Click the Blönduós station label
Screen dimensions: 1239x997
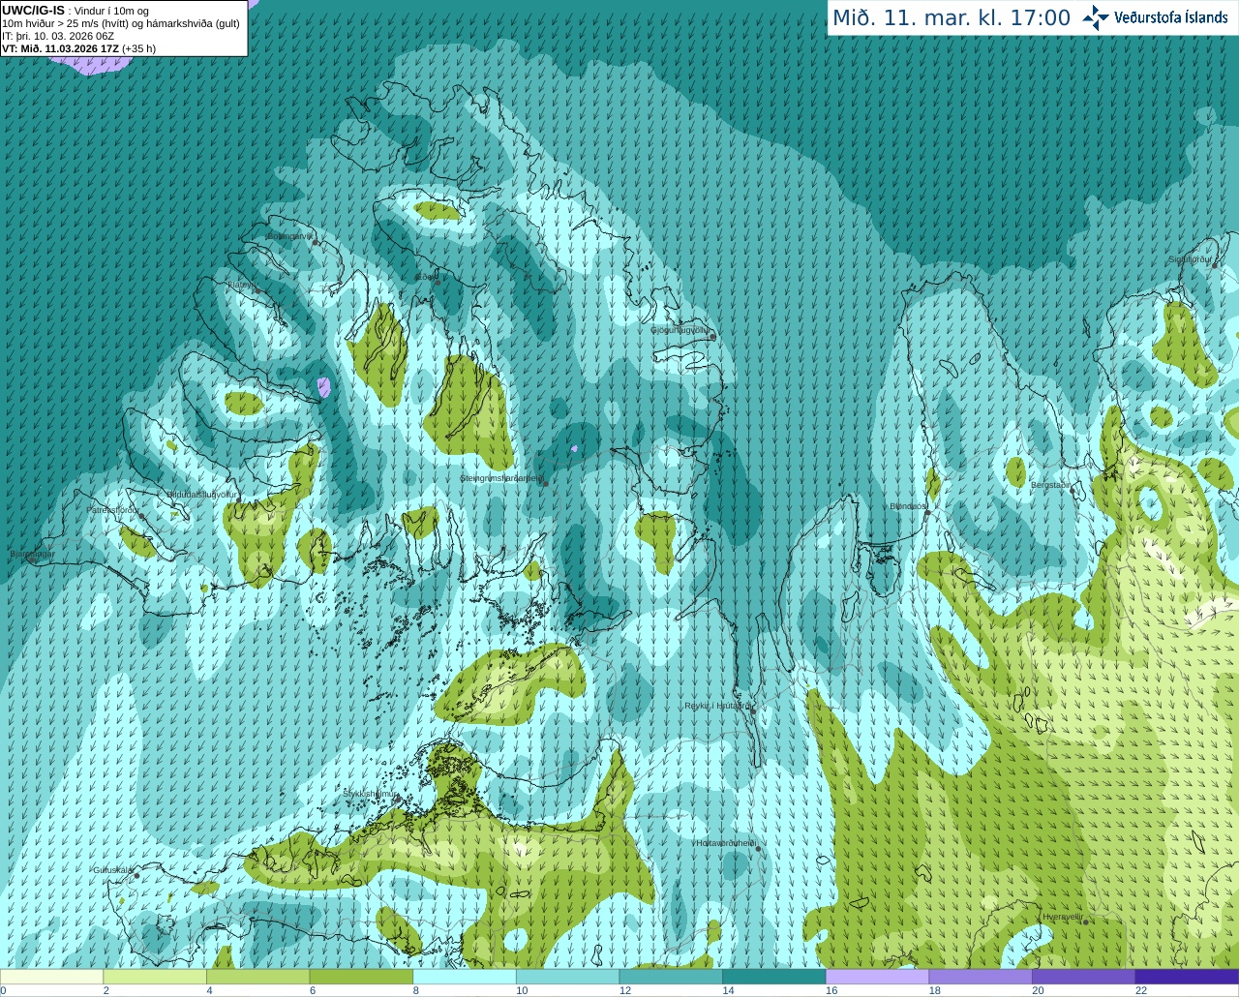[908, 506]
